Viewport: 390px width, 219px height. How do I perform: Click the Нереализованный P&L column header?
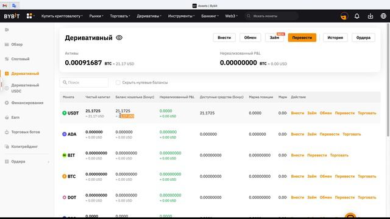(177, 97)
